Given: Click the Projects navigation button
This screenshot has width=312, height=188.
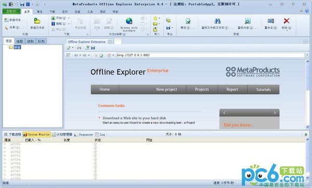Looking at the screenshot, I should tap(202, 90).
